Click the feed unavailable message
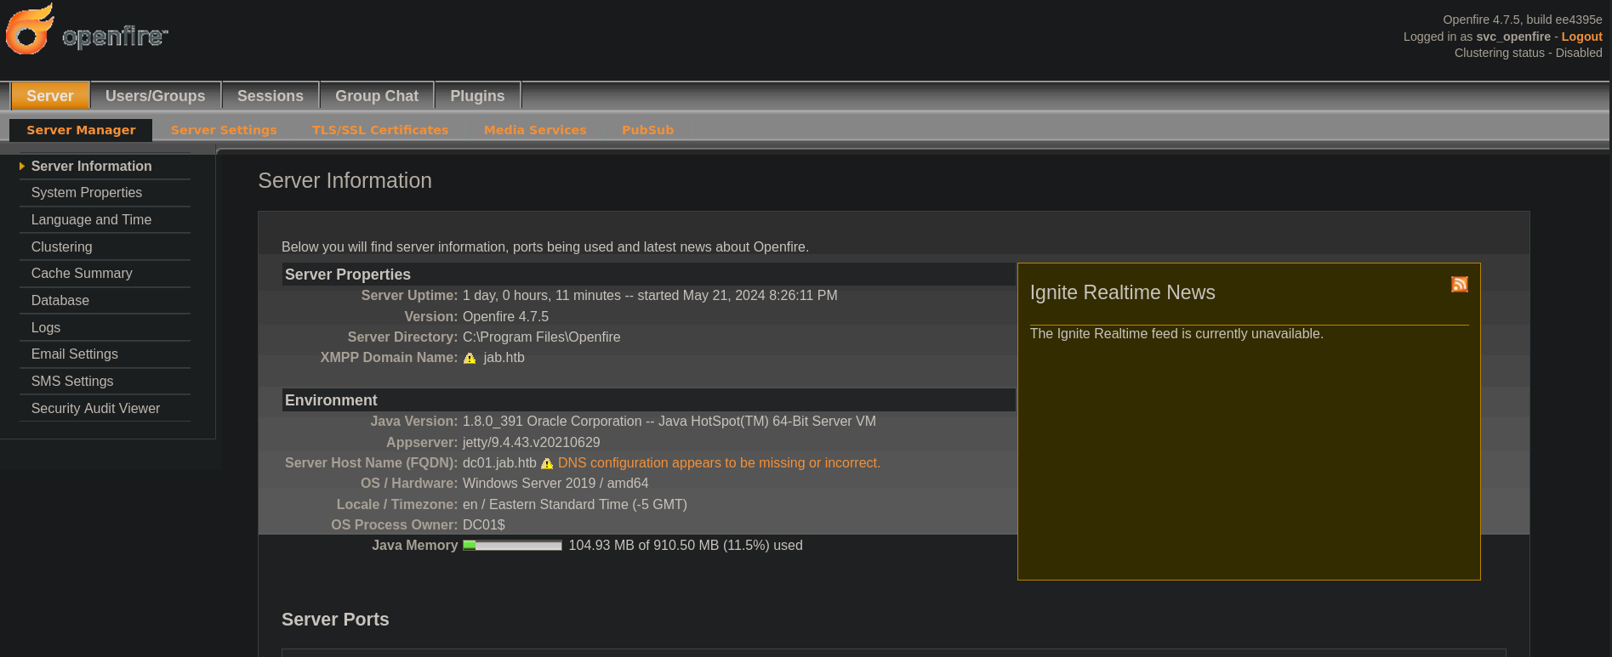1612x657 pixels. tap(1176, 334)
